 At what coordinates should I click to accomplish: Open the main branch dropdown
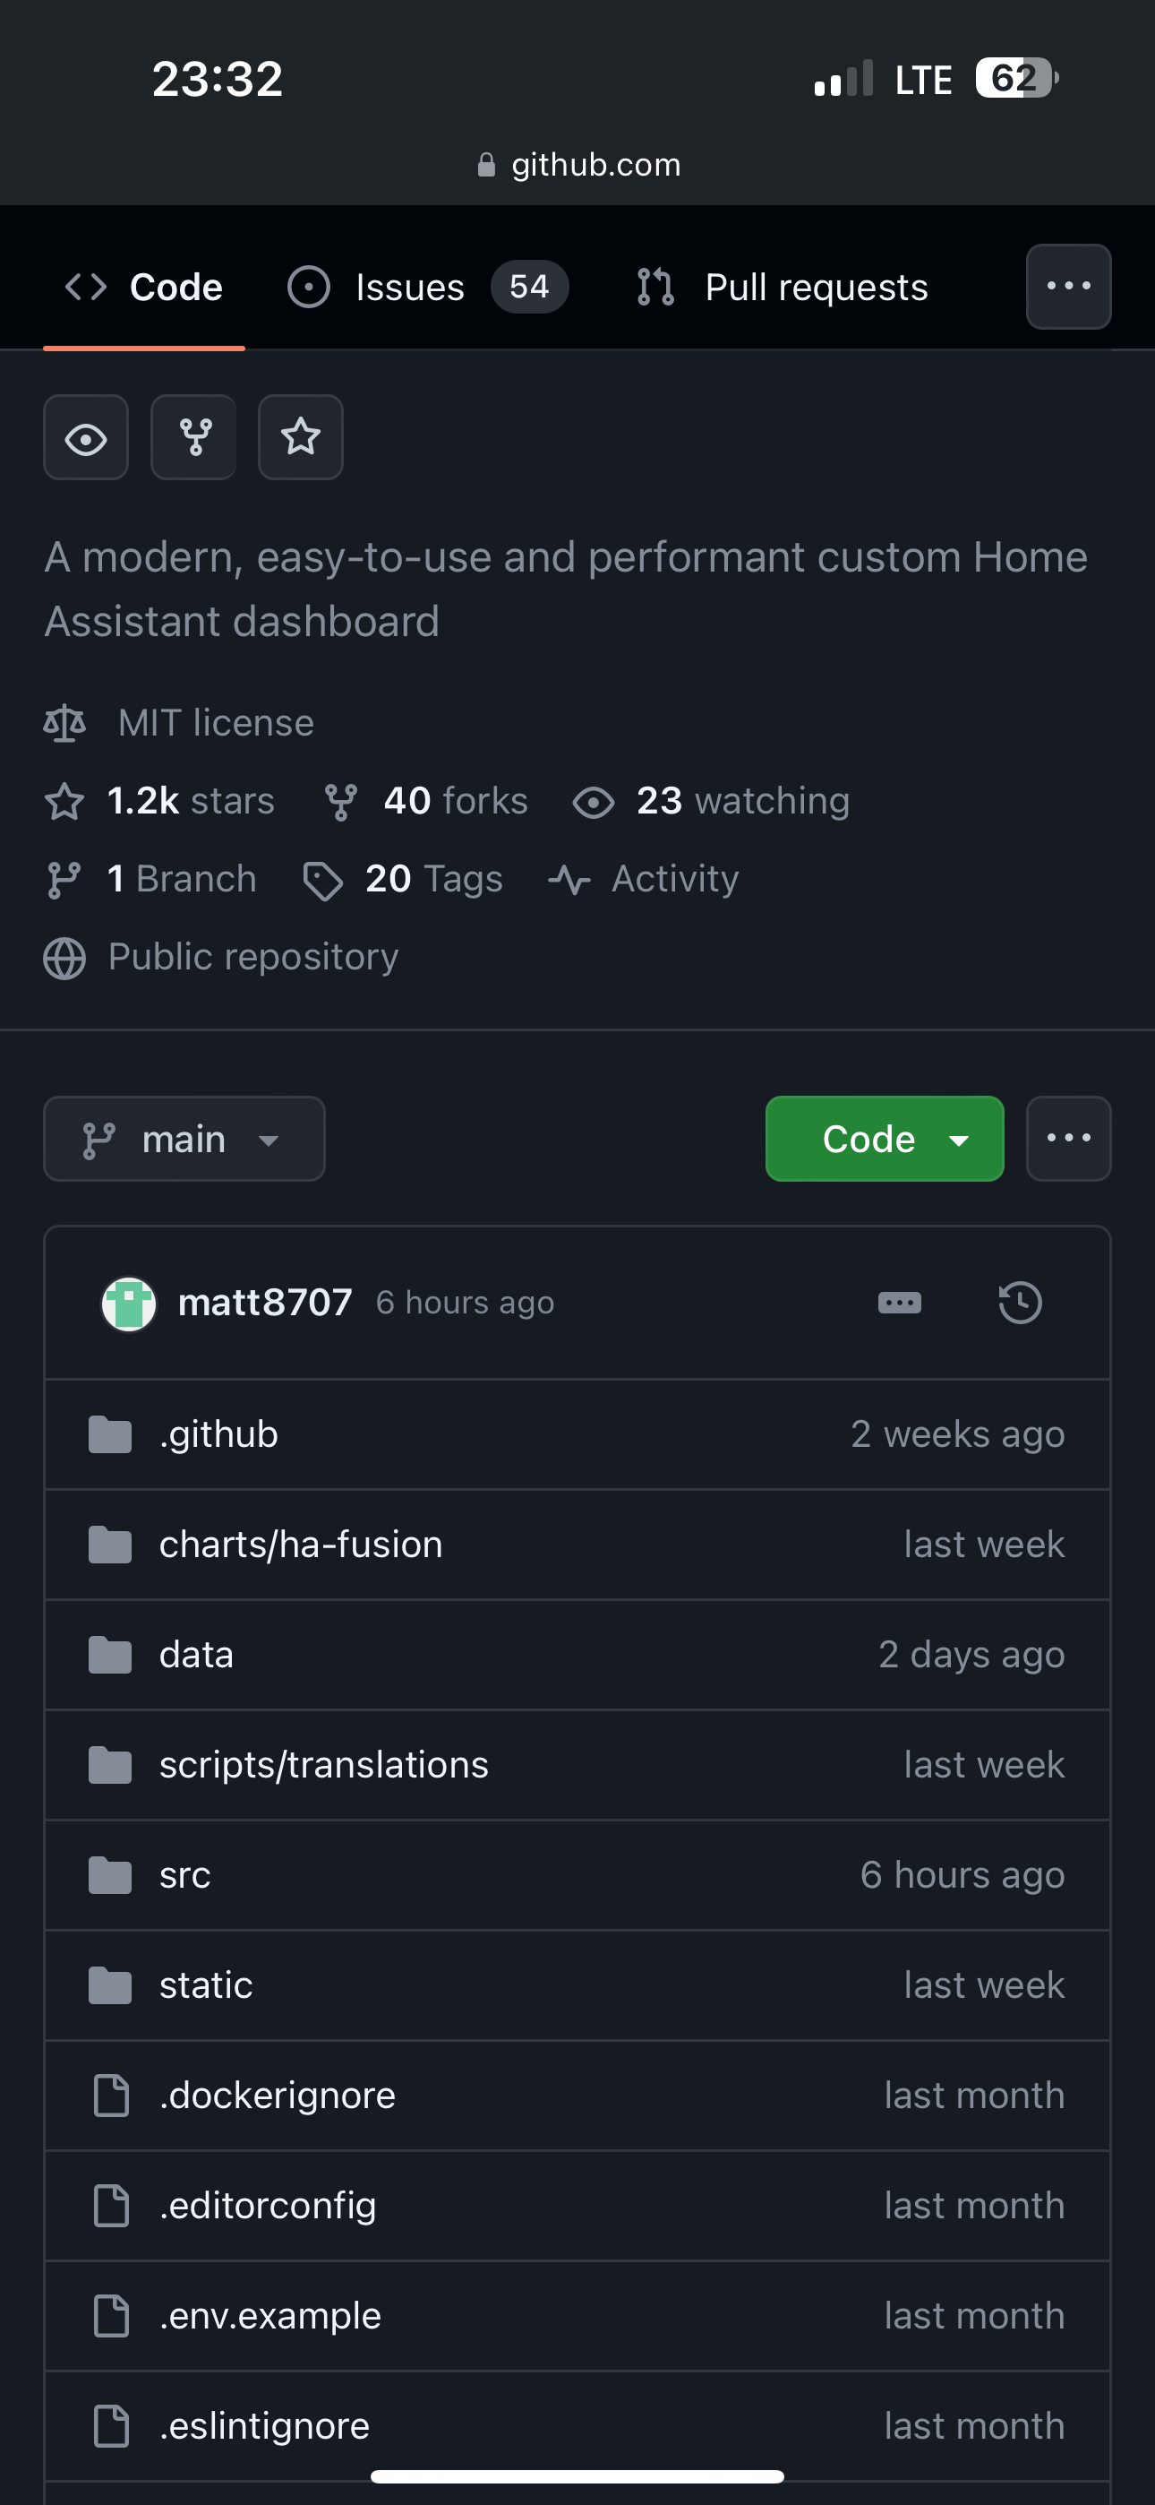click(x=184, y=1139)
